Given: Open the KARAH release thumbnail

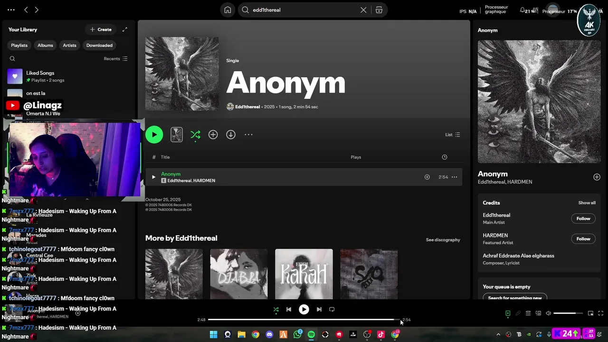Looking at the screenshot, I should click(304, 274).
